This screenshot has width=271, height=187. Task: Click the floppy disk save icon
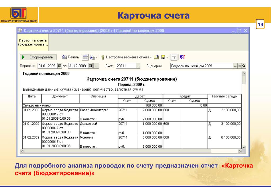(x=163, y=57)
